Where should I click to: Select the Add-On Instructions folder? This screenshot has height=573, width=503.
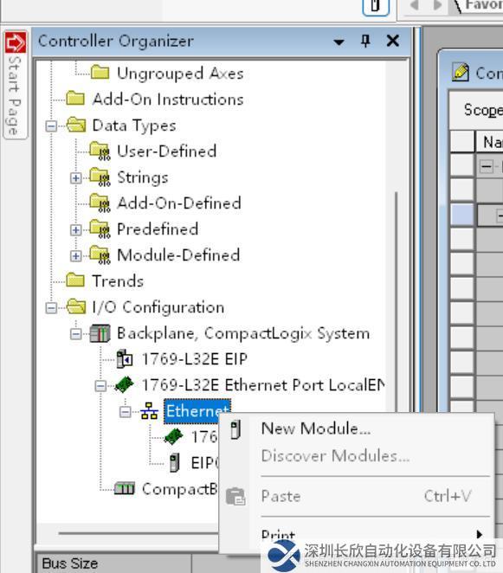tap(155, 99)
